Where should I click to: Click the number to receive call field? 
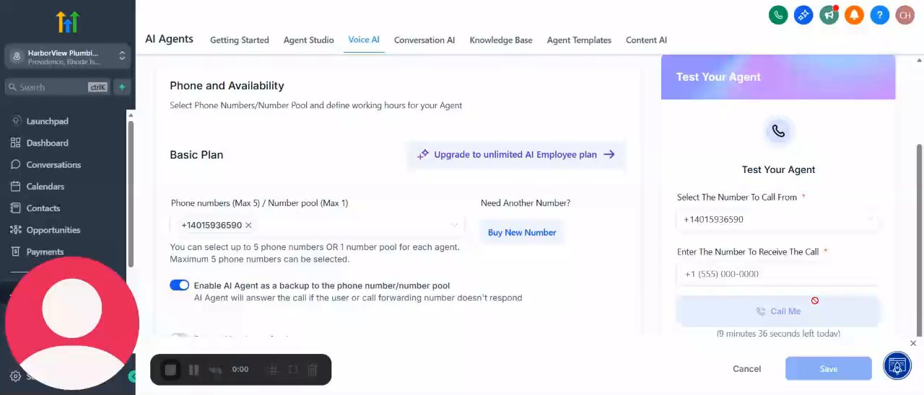777,274
